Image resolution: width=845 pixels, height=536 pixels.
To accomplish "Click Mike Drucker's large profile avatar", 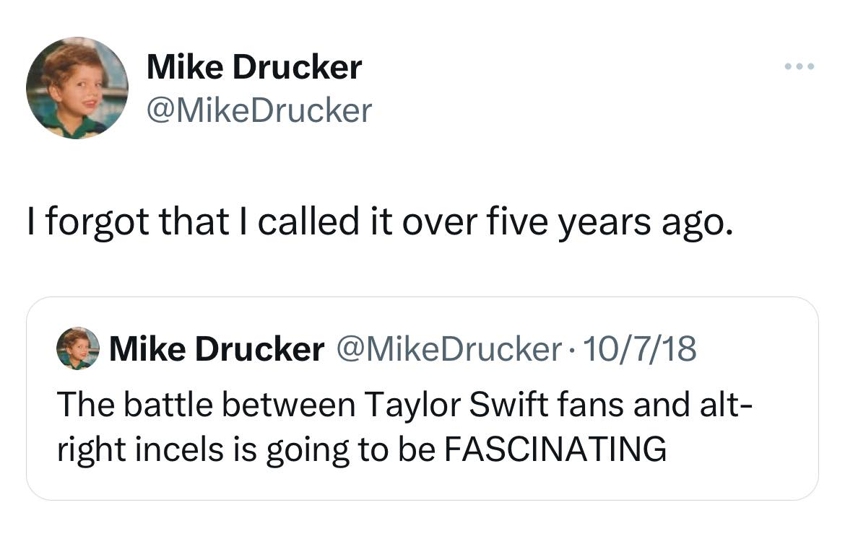I will [77, 88].
